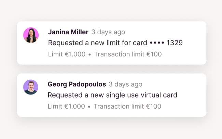
Task: Click 'Limit €1.000' in Janina Miller's request
Action: pyautogui.click(x=67, y=54)
